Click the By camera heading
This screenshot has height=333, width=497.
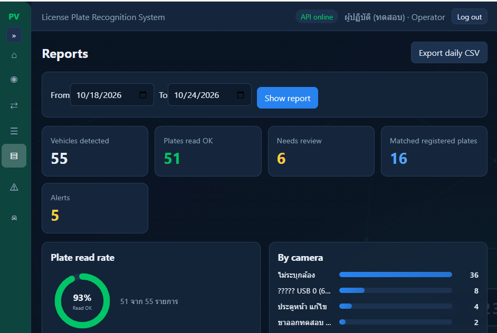(300, 258)
